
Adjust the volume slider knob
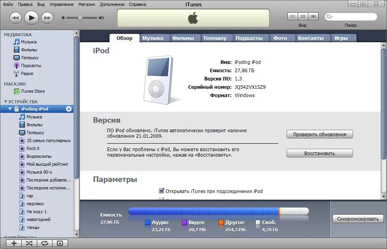[80, 18]
